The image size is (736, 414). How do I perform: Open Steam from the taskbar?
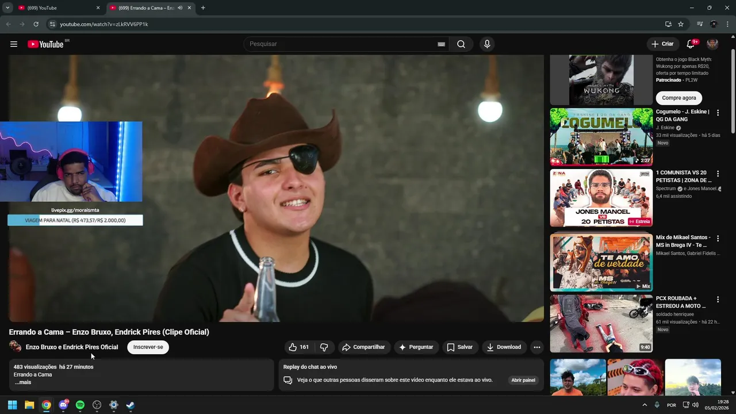click(131, 405)
